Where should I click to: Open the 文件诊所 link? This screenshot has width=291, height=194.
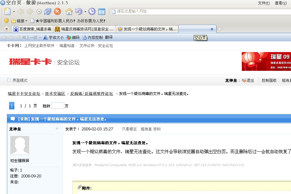point(87,46)
